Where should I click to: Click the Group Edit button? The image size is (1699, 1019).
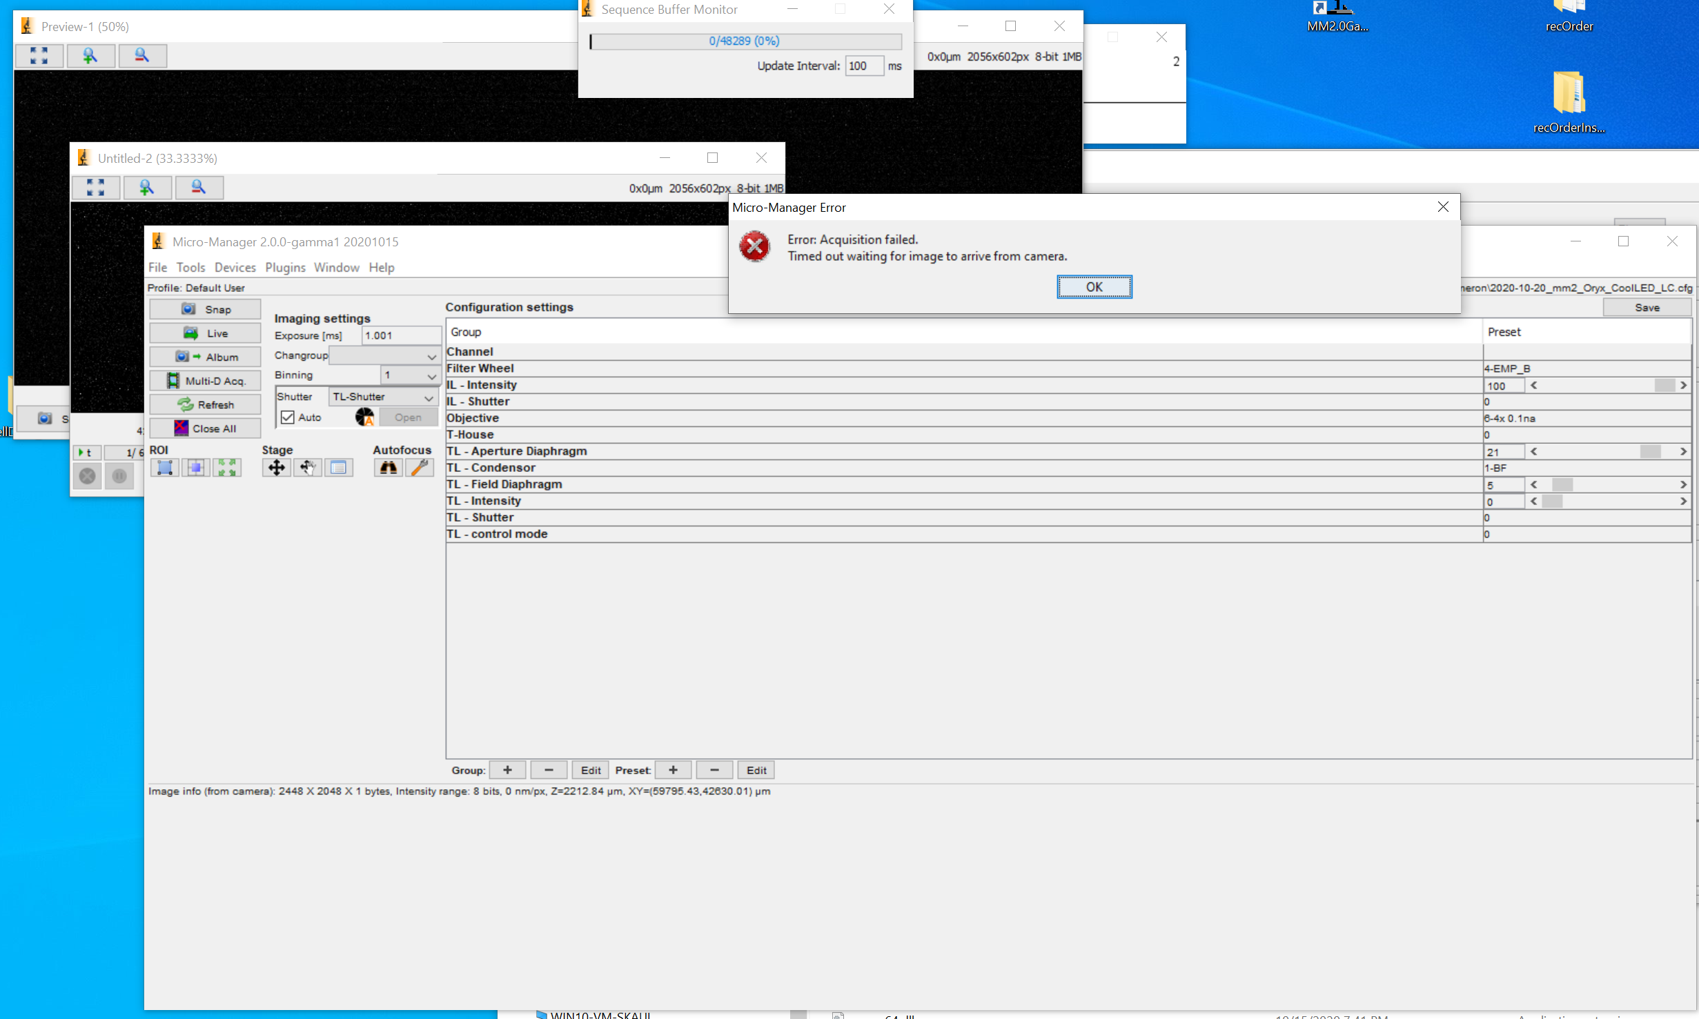(x=591, y=770)
